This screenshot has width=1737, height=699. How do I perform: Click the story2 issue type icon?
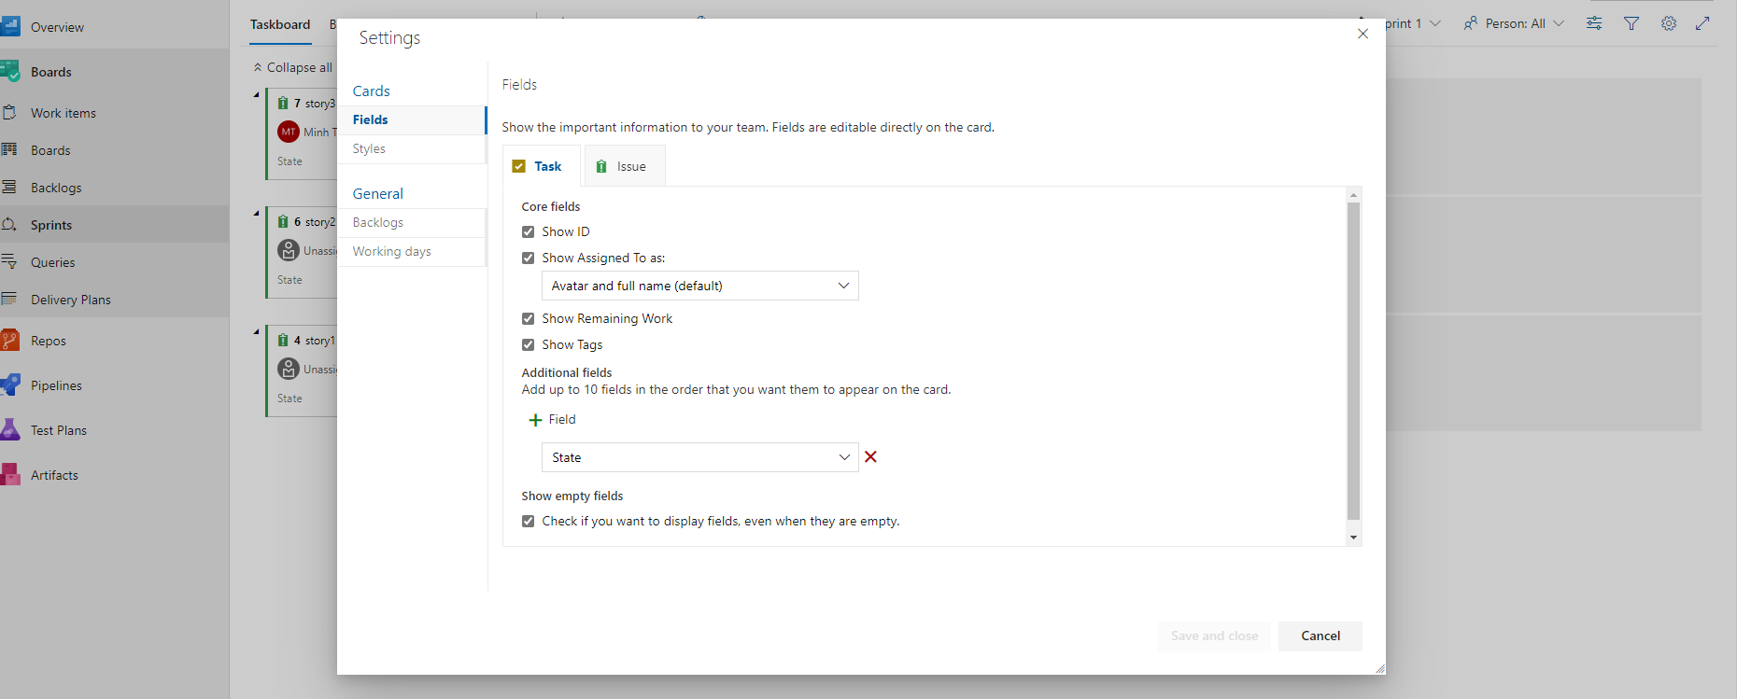click(283, 221)
